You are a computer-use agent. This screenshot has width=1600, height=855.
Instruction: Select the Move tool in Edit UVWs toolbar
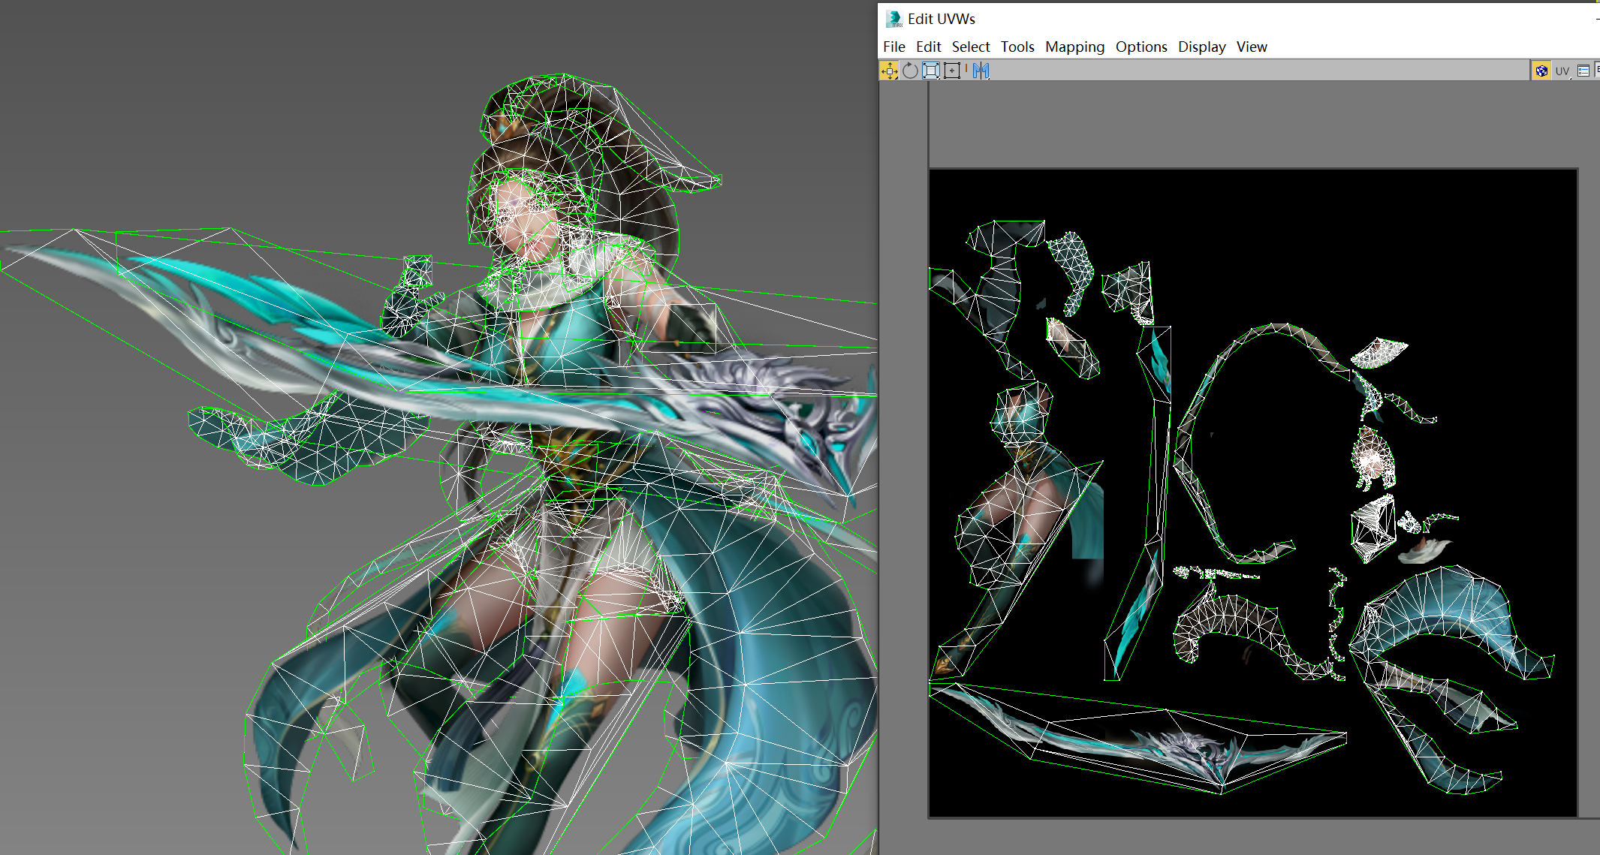click(x=889, y=71)
